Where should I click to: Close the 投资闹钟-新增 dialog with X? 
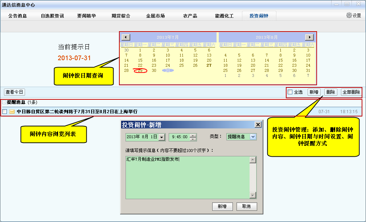pyautogui.click(x=258, y=125)
